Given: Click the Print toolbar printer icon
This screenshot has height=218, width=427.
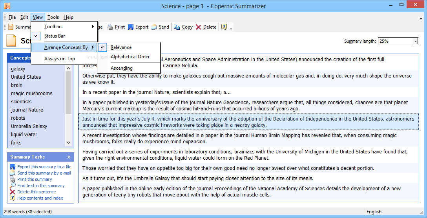Looking at the screenshot, I should (x=110, y=27).
